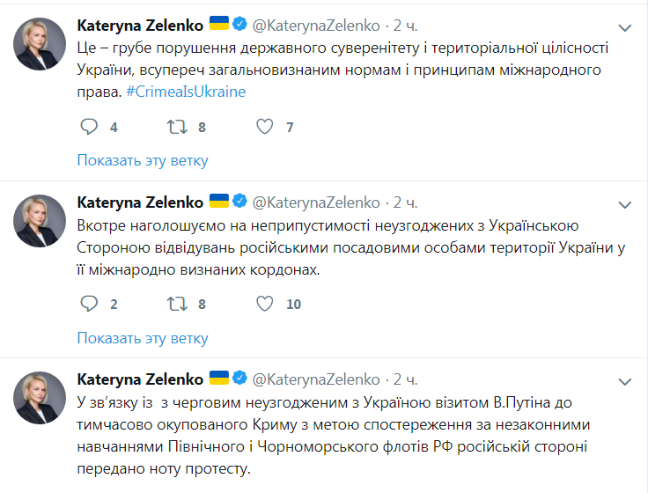Click @KaterynaZelenko handle in the second tweet

(x=316, y=202)
